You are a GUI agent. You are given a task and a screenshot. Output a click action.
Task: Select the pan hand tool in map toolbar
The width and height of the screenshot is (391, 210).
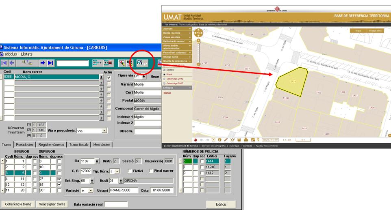click(196, 140)
